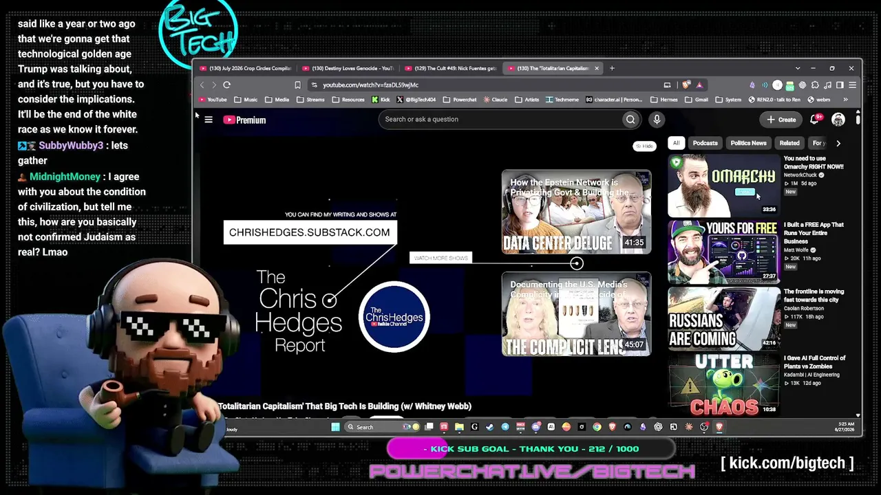Open the Data Center Deluge end-screen video
881x495 pixels.
(576, 212)
